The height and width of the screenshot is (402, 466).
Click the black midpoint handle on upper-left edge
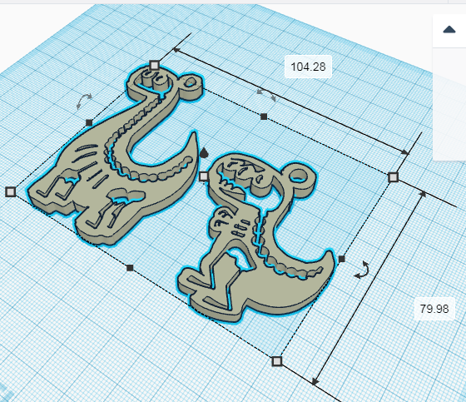89,122
